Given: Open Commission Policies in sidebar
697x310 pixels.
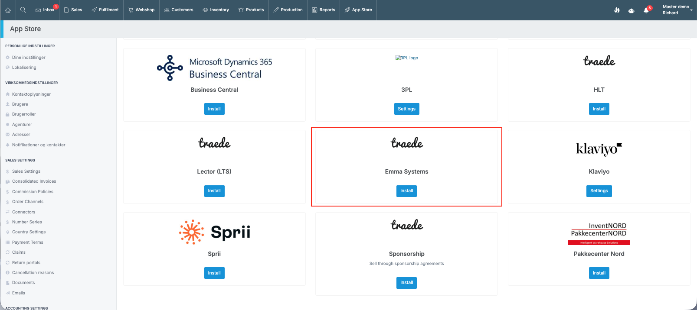Looking at the screenshot, I should point(33,192).
